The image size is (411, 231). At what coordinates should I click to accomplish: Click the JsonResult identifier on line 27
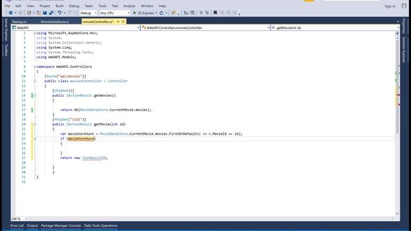coord(92,158)
